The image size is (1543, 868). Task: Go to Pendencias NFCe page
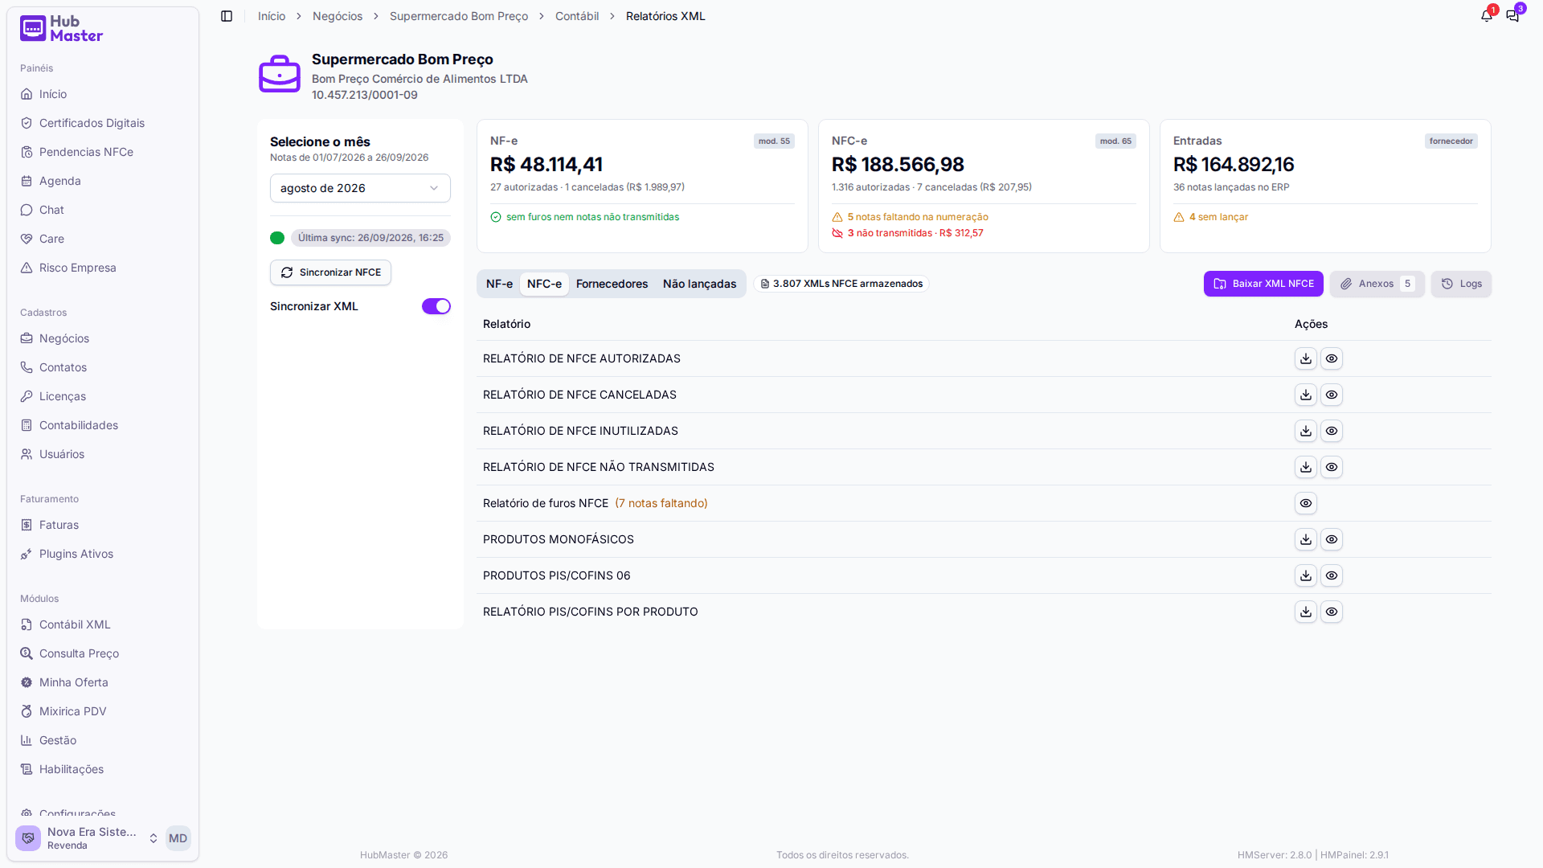(103, 152)
